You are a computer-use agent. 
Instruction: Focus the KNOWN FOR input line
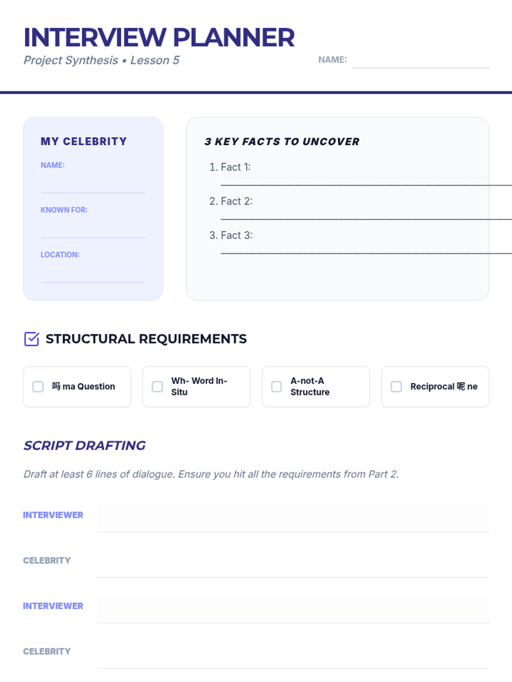click(93, 230)
